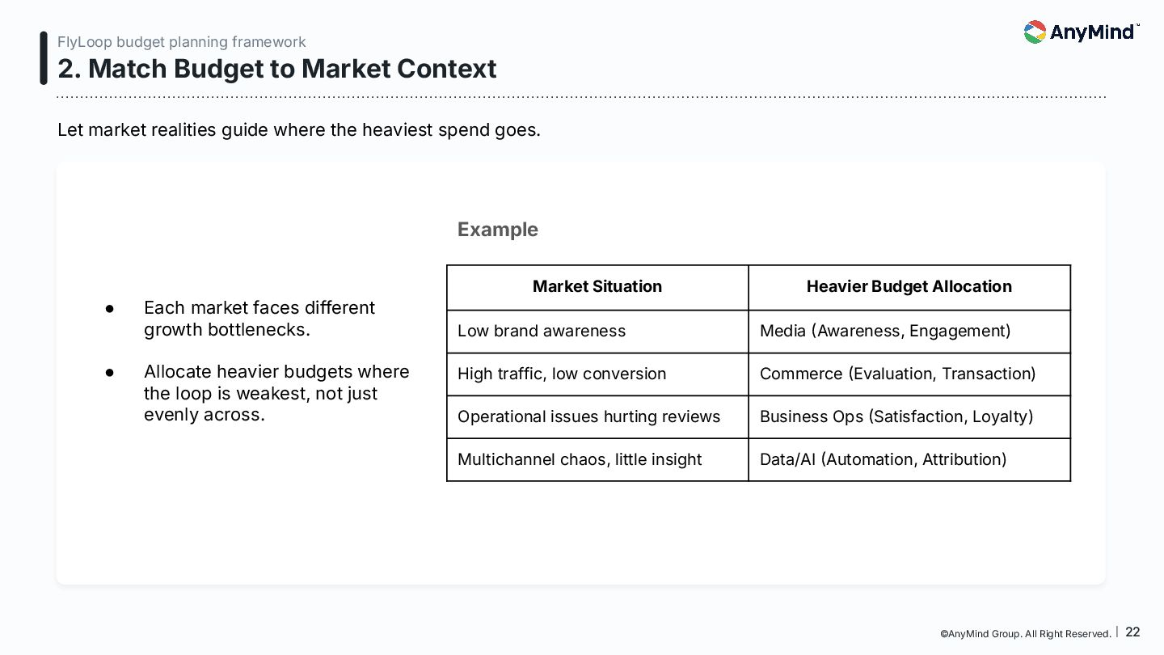
Task: Click the "Heavier Budget Allocation" column header
Action: (909, 286)
